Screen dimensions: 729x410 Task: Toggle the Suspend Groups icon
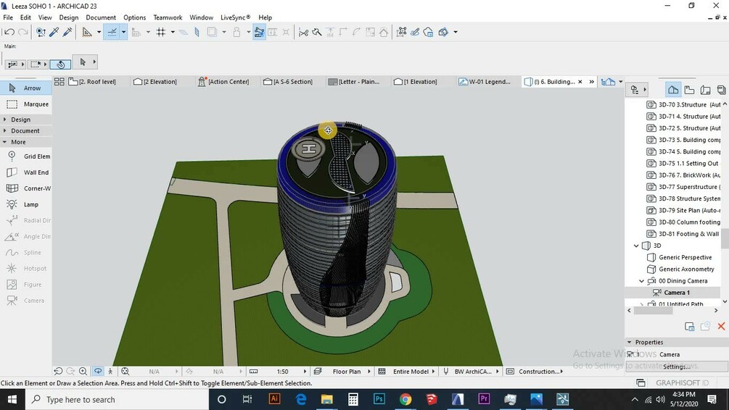click(260, 32)
